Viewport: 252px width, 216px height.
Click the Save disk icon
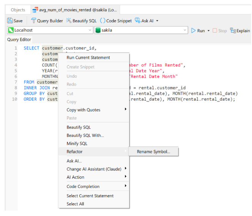point(10,21)
